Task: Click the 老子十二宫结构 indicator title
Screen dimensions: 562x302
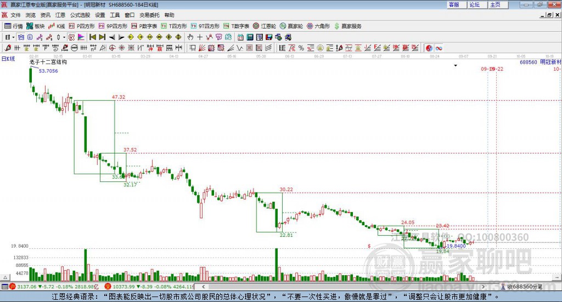Action: [x=48, y=62]
